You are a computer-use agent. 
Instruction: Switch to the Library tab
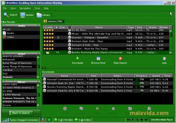pyautogui.click(x=44, y=15)
